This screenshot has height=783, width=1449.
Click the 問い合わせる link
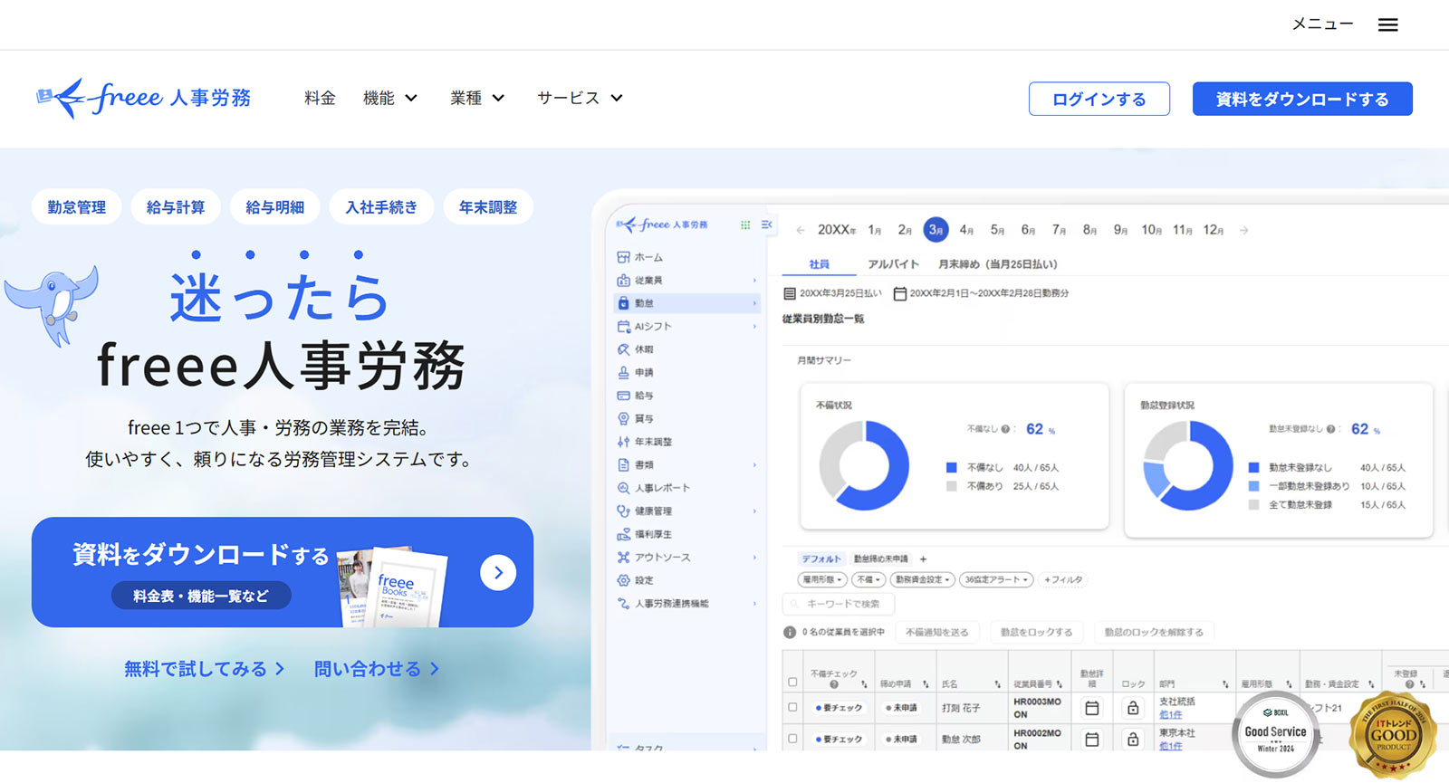[377, 669]
